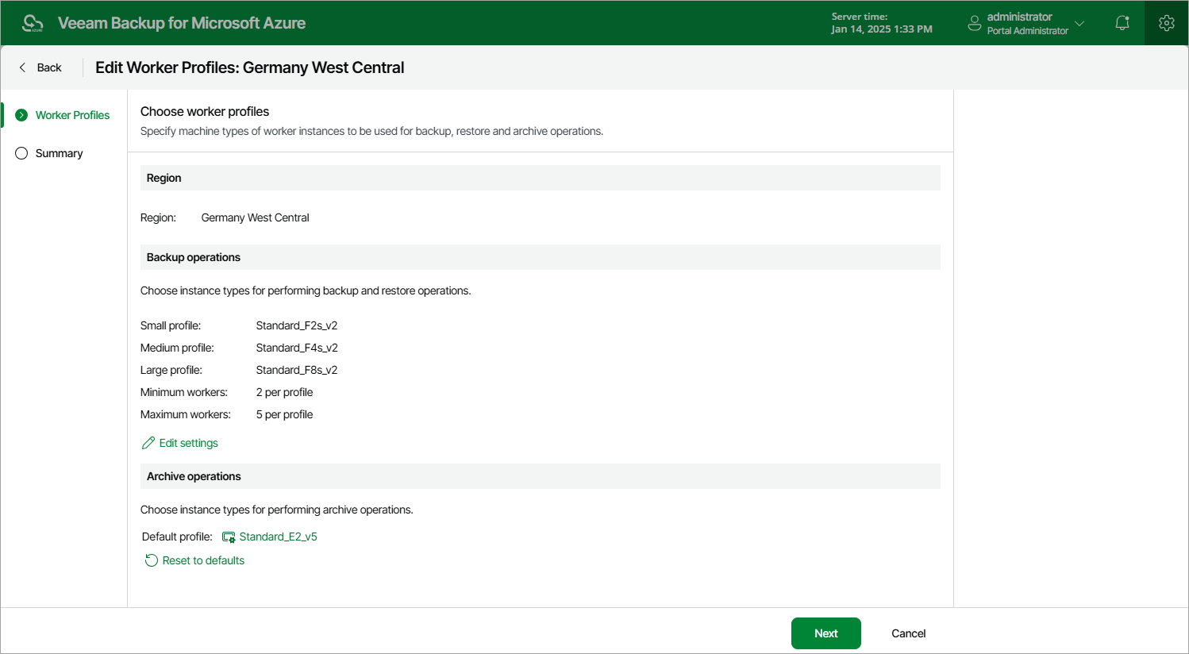The image size is (1189, 654).
Task: Click the administrator username text
Action: coord(1020,17)
